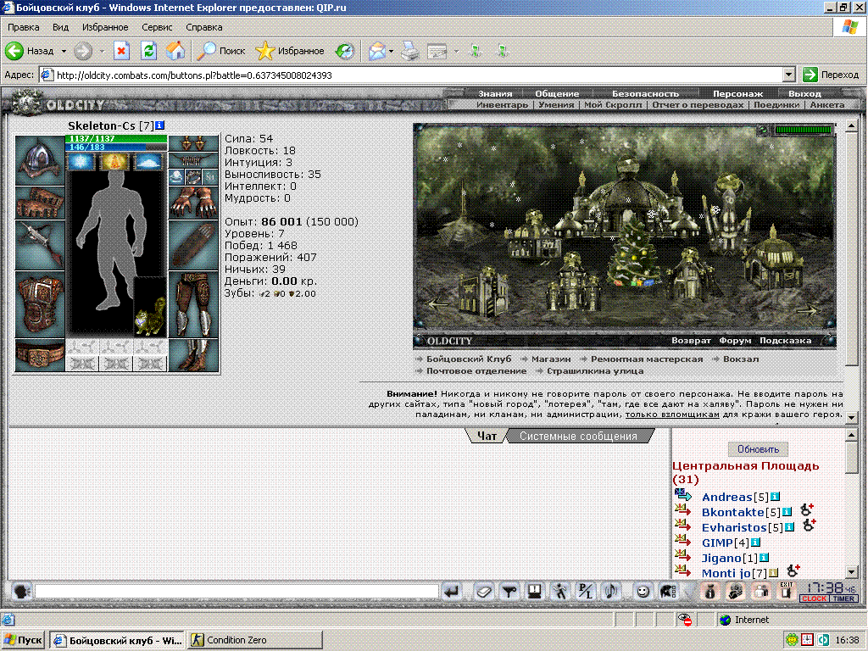
Task: Click the Обновить button
Action: 758,449
